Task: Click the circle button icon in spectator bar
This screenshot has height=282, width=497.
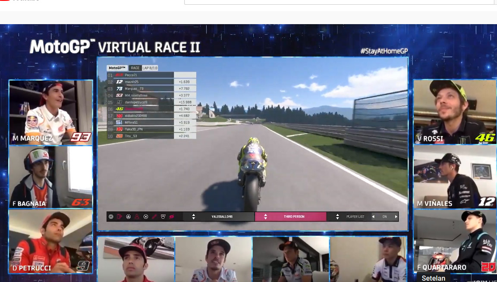Action: (111, 217)
